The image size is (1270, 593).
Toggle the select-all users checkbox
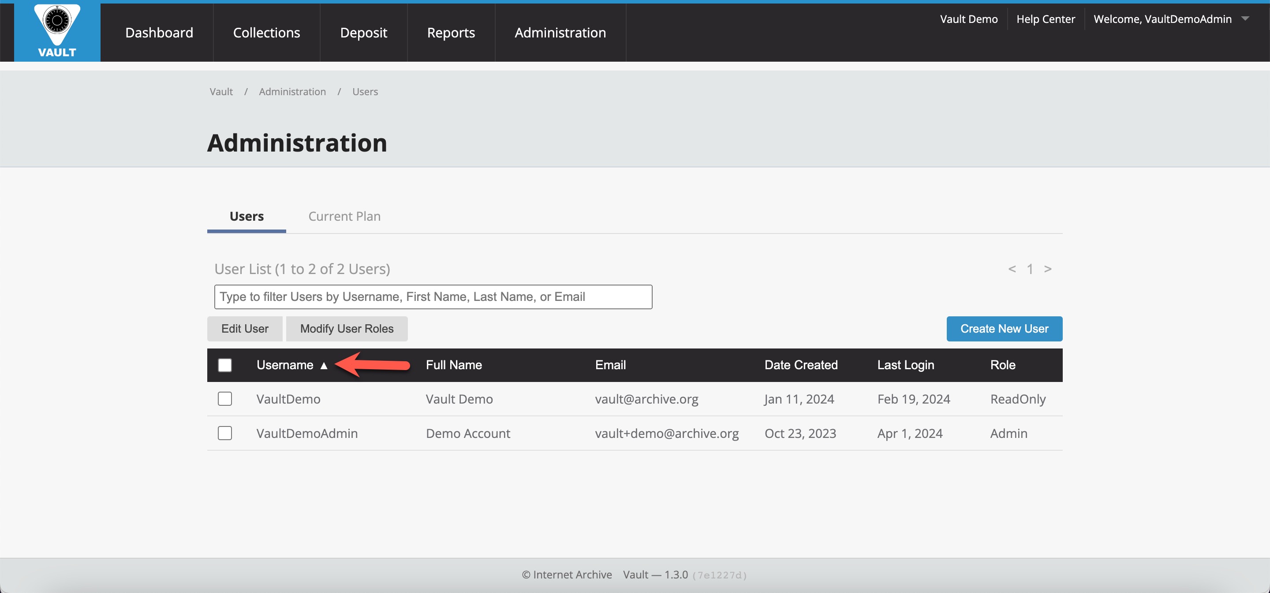tap(225, 365)
